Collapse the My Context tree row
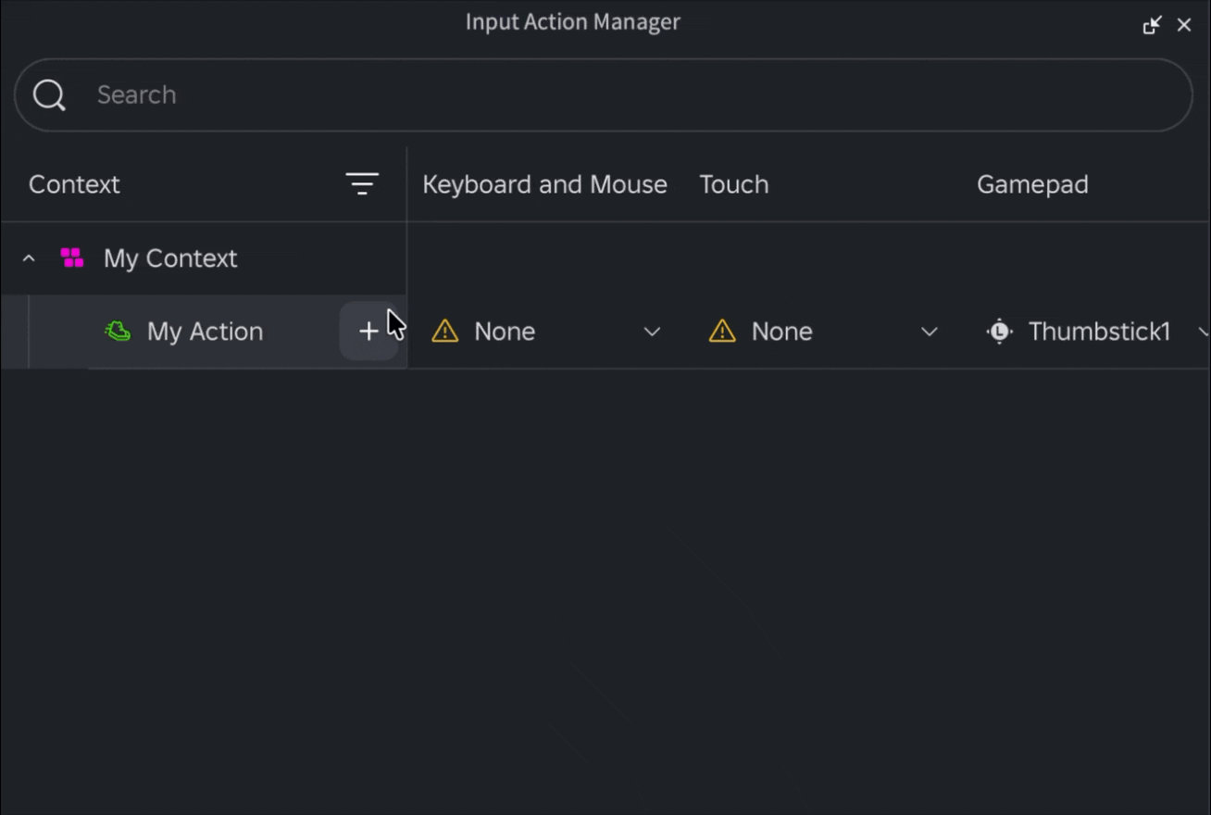1211x815 pixels. click(x=29, y=258)
